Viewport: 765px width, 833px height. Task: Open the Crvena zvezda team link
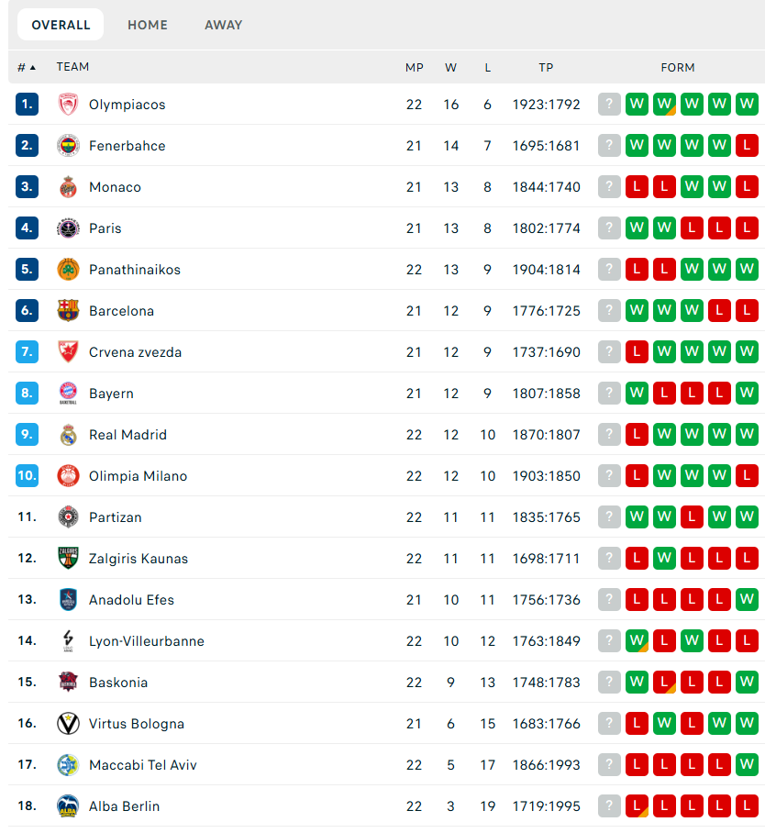[x=135, y=352]
